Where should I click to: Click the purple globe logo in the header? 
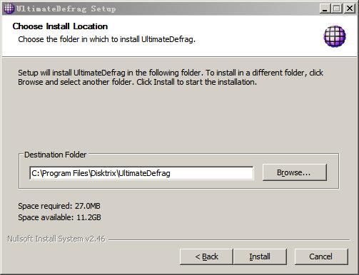point(335,36)
